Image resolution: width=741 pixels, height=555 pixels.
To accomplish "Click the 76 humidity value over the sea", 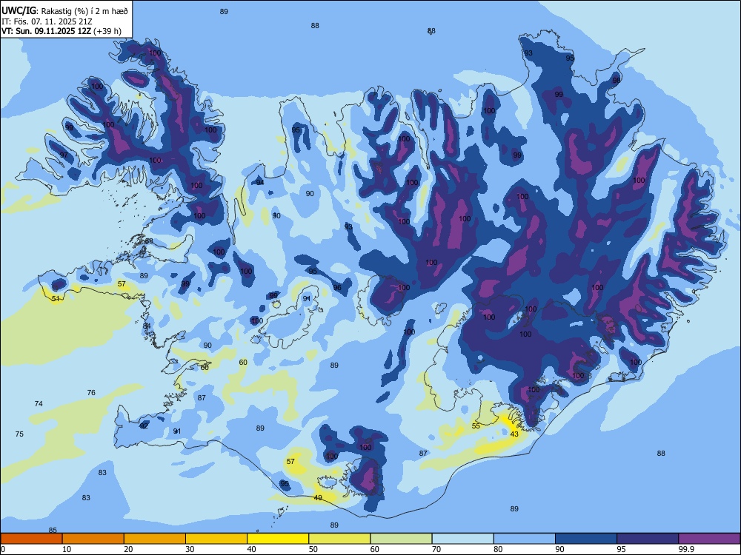I will tap(91, 393).
